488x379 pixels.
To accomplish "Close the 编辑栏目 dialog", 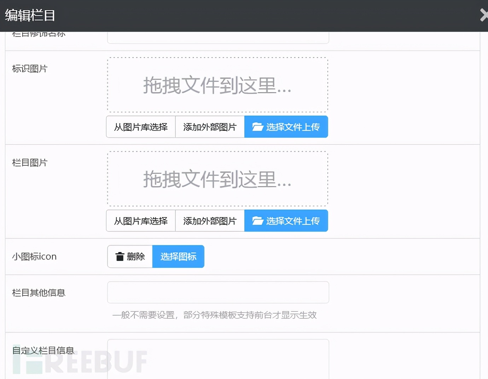I will coord(484,15).
